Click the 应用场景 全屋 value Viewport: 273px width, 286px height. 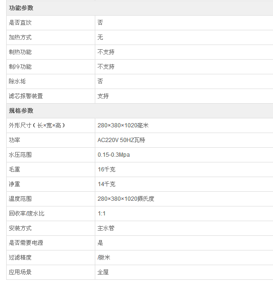click(103, 272)
